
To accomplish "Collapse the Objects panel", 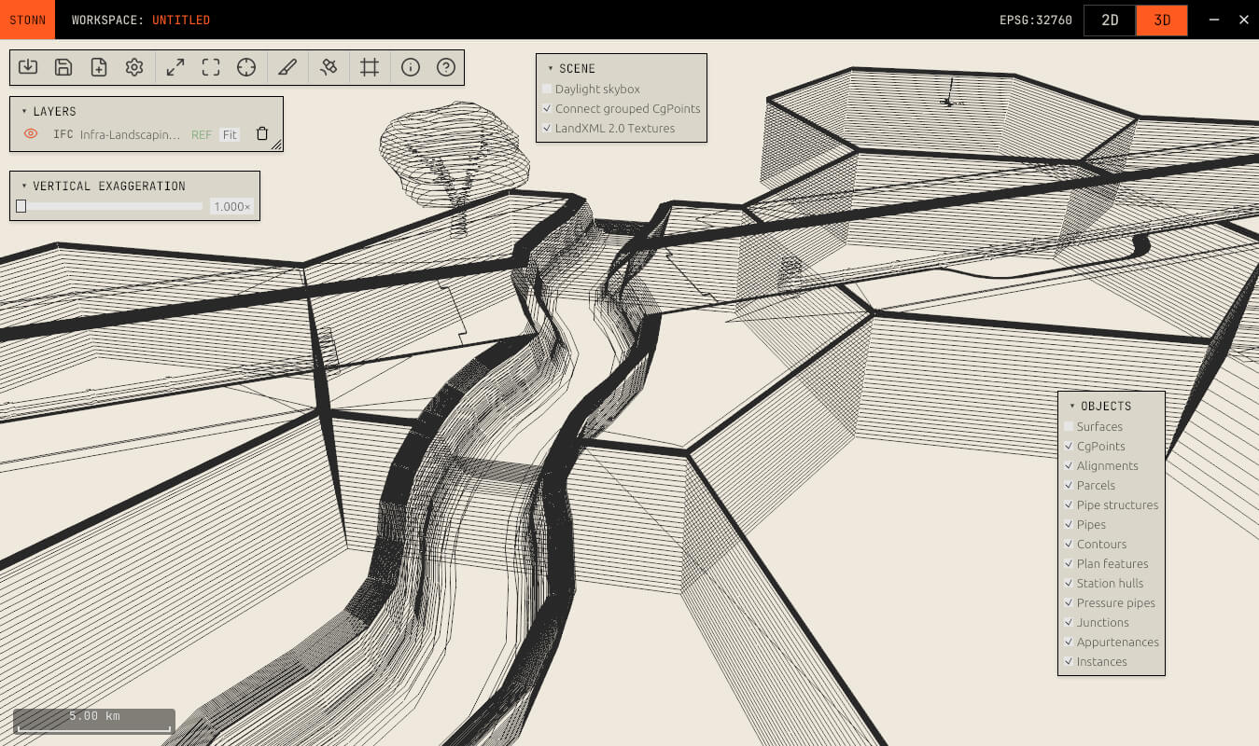I will [x=1072, y=406].
